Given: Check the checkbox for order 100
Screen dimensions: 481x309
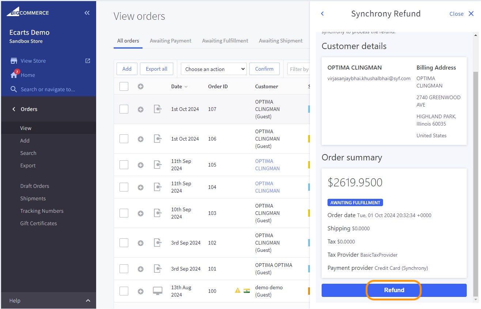Looking at the screenshot, I should click(124, 291).
